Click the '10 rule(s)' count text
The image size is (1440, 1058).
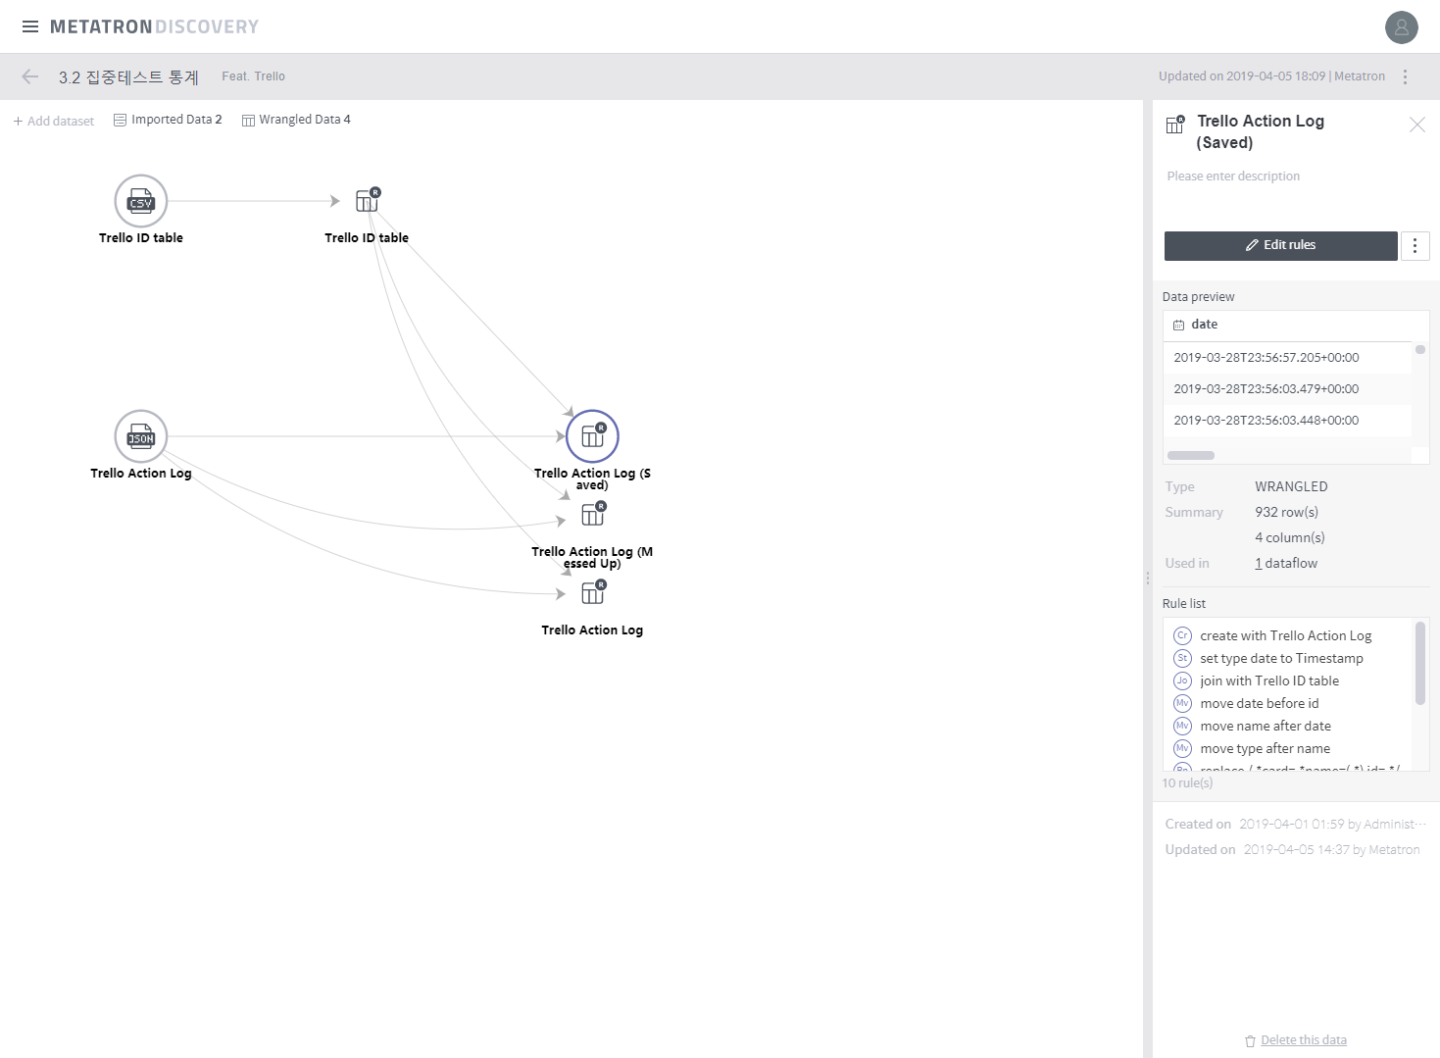click(x=1187, y=782)
